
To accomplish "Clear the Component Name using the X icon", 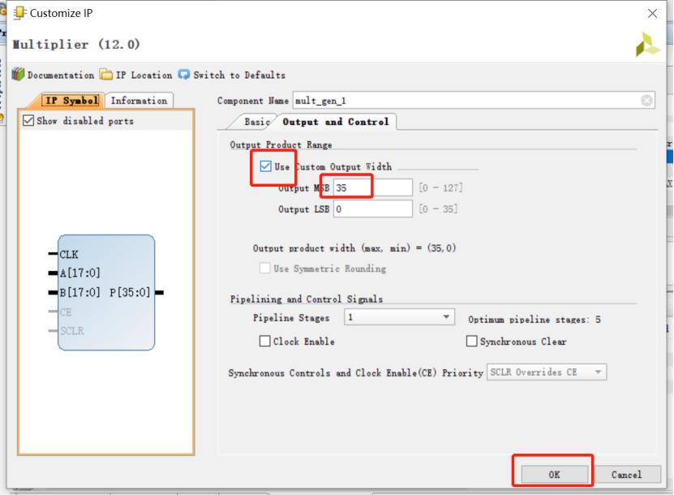I will 646,100.
